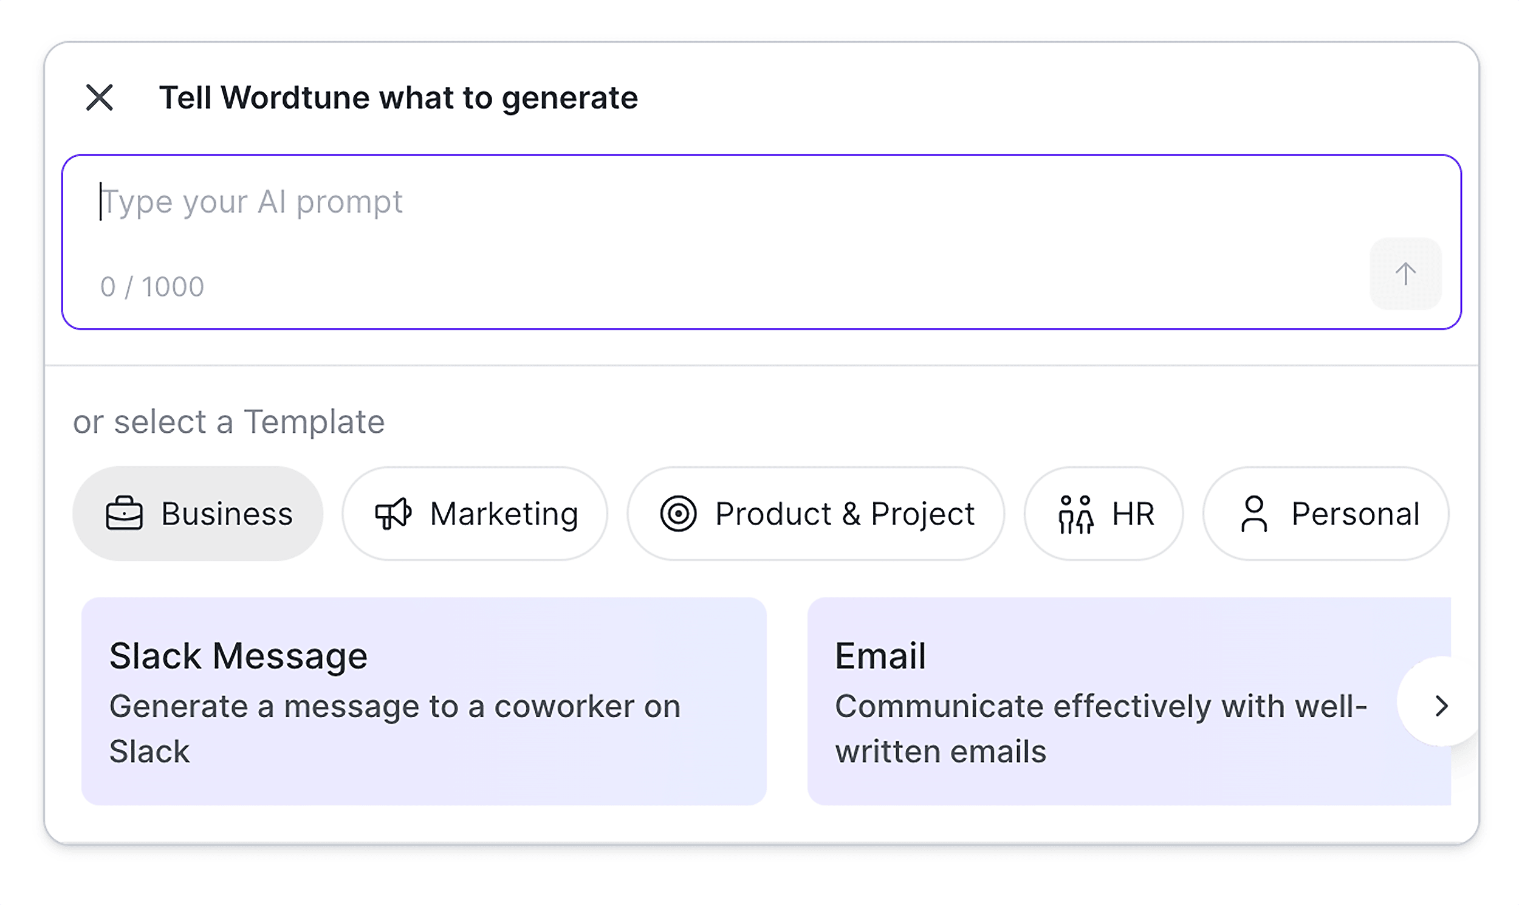
Task: Switch to the HR template category
Action: (x=1103, y=513)
